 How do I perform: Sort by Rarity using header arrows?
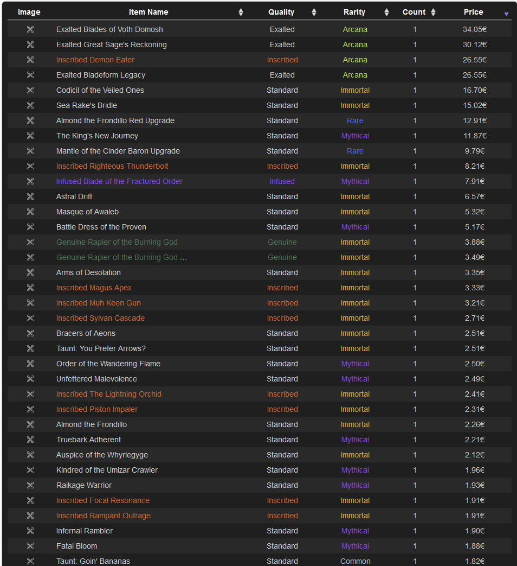(x=386, y=12)
